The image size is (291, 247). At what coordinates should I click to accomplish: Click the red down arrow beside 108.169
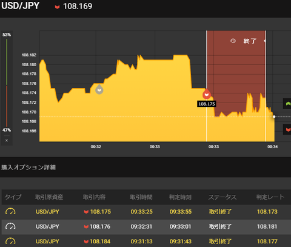tap(57, 7)
